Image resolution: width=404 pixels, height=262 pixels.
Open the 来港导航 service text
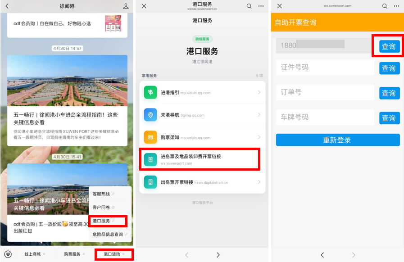click(x=170, y=115)
